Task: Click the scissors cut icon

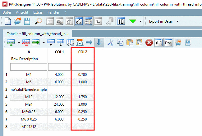Action: point(111,42)
